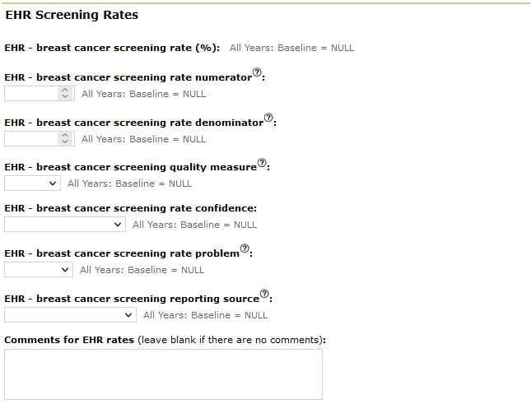Click the EHR Screening Rates section heading

72,15
